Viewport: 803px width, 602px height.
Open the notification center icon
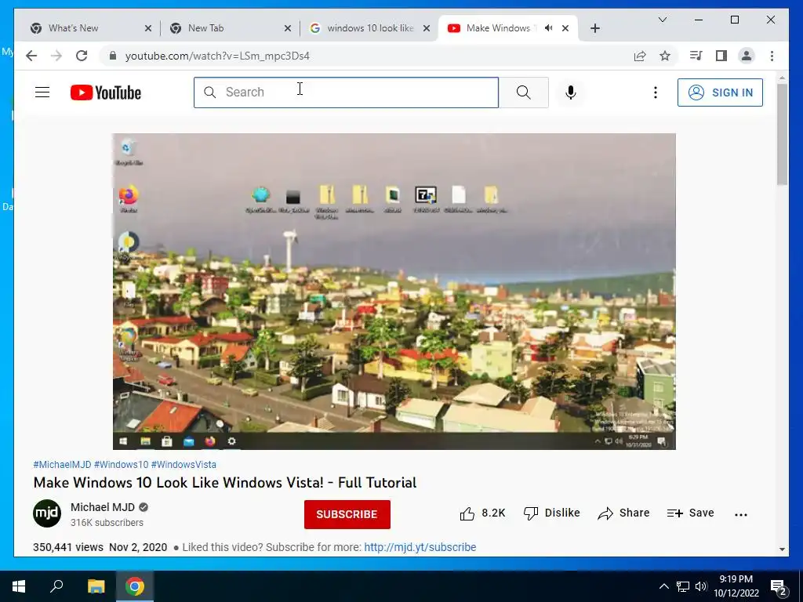[x=779, y=588]
